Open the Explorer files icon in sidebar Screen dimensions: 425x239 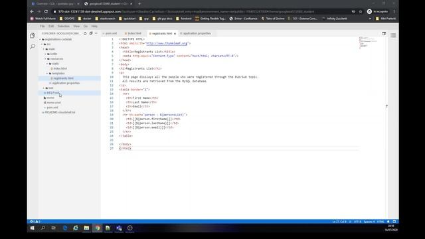tap(33, 35)
